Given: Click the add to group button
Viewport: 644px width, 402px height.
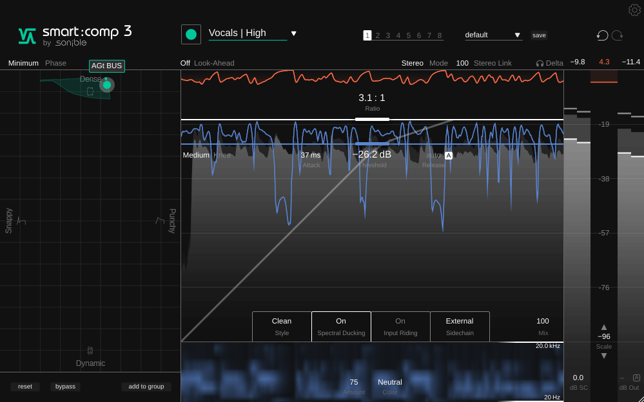Looking at the screenshot, I should [146, 387].
